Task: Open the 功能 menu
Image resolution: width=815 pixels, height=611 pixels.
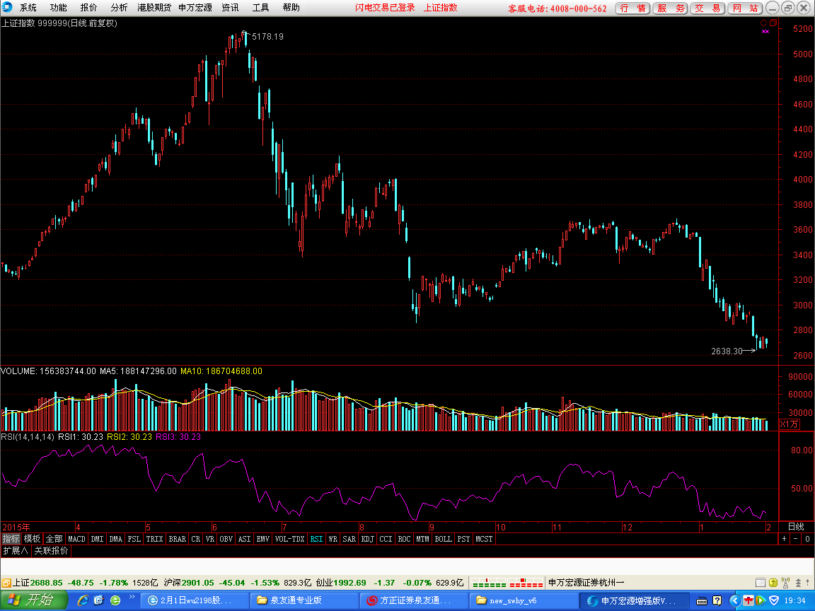Action: click(58, 8)
